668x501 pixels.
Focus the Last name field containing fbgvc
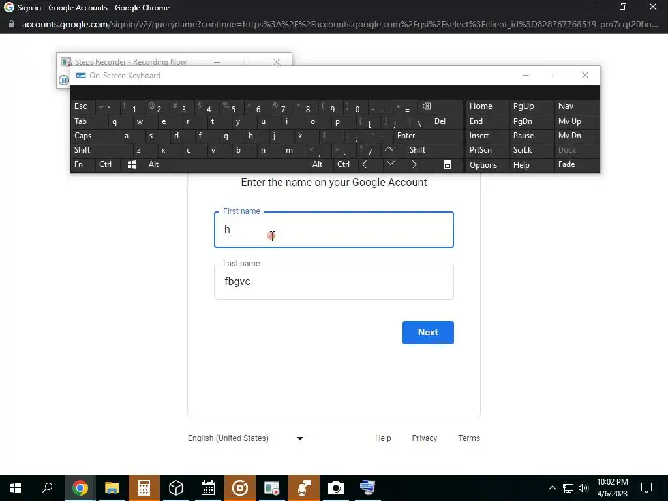click(334, 282)
